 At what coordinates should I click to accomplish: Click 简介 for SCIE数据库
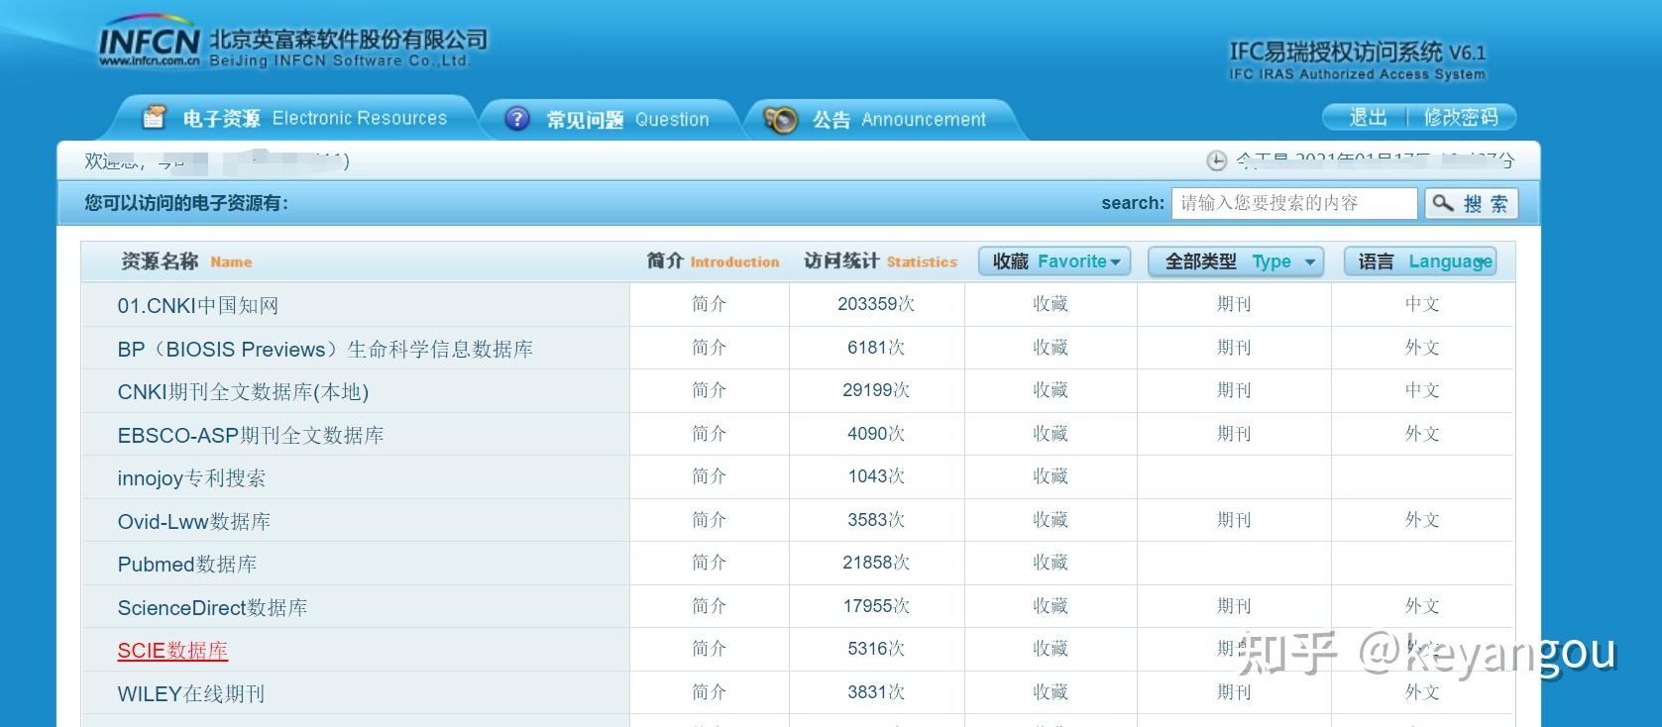click(x=709, y=649)
